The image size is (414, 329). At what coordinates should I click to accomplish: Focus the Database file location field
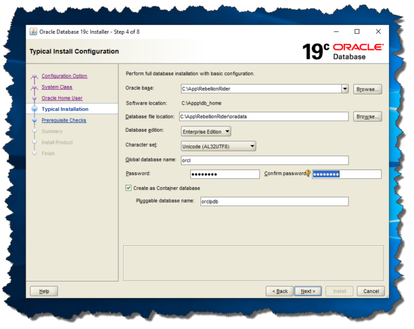click(x=264, y=116)
